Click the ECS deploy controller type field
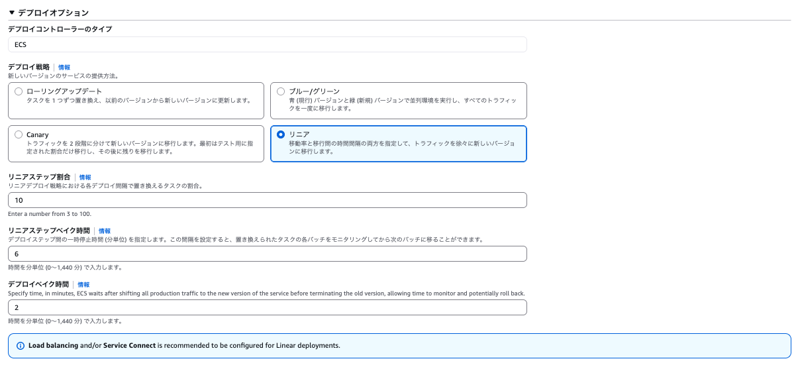 tap(267, 44)
